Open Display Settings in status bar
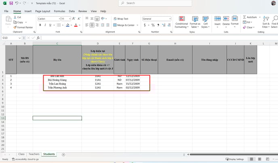 coord(234,159)
